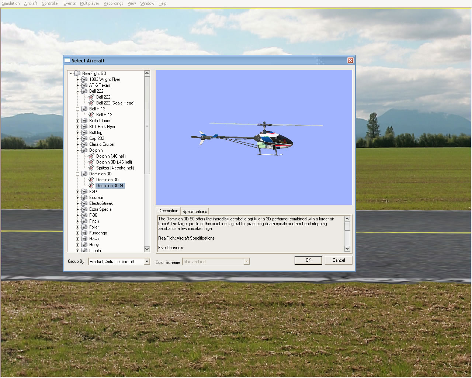Image resolution: width=472 pixels, height=378 pixels.
Task: Select the Impala tree item
Action: 95,250
